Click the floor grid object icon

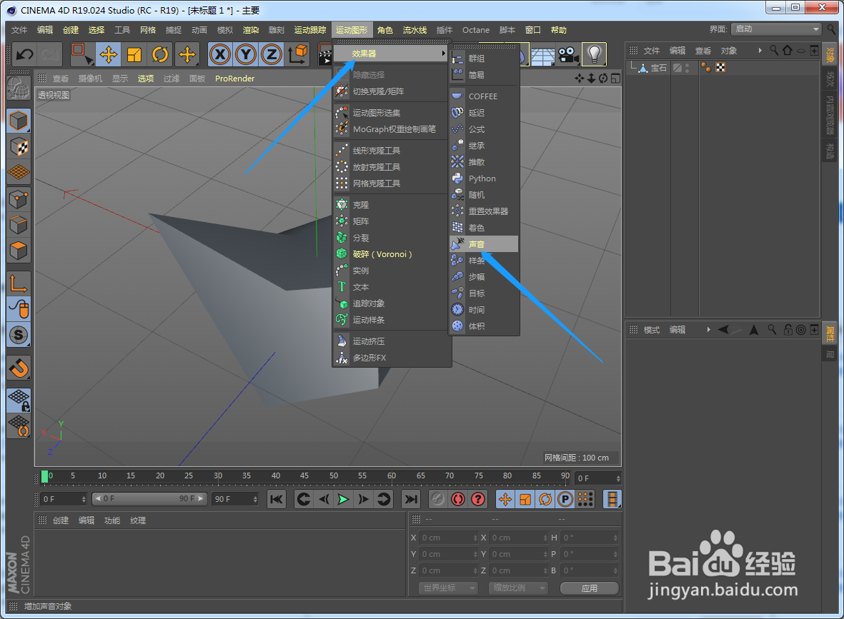542,54
